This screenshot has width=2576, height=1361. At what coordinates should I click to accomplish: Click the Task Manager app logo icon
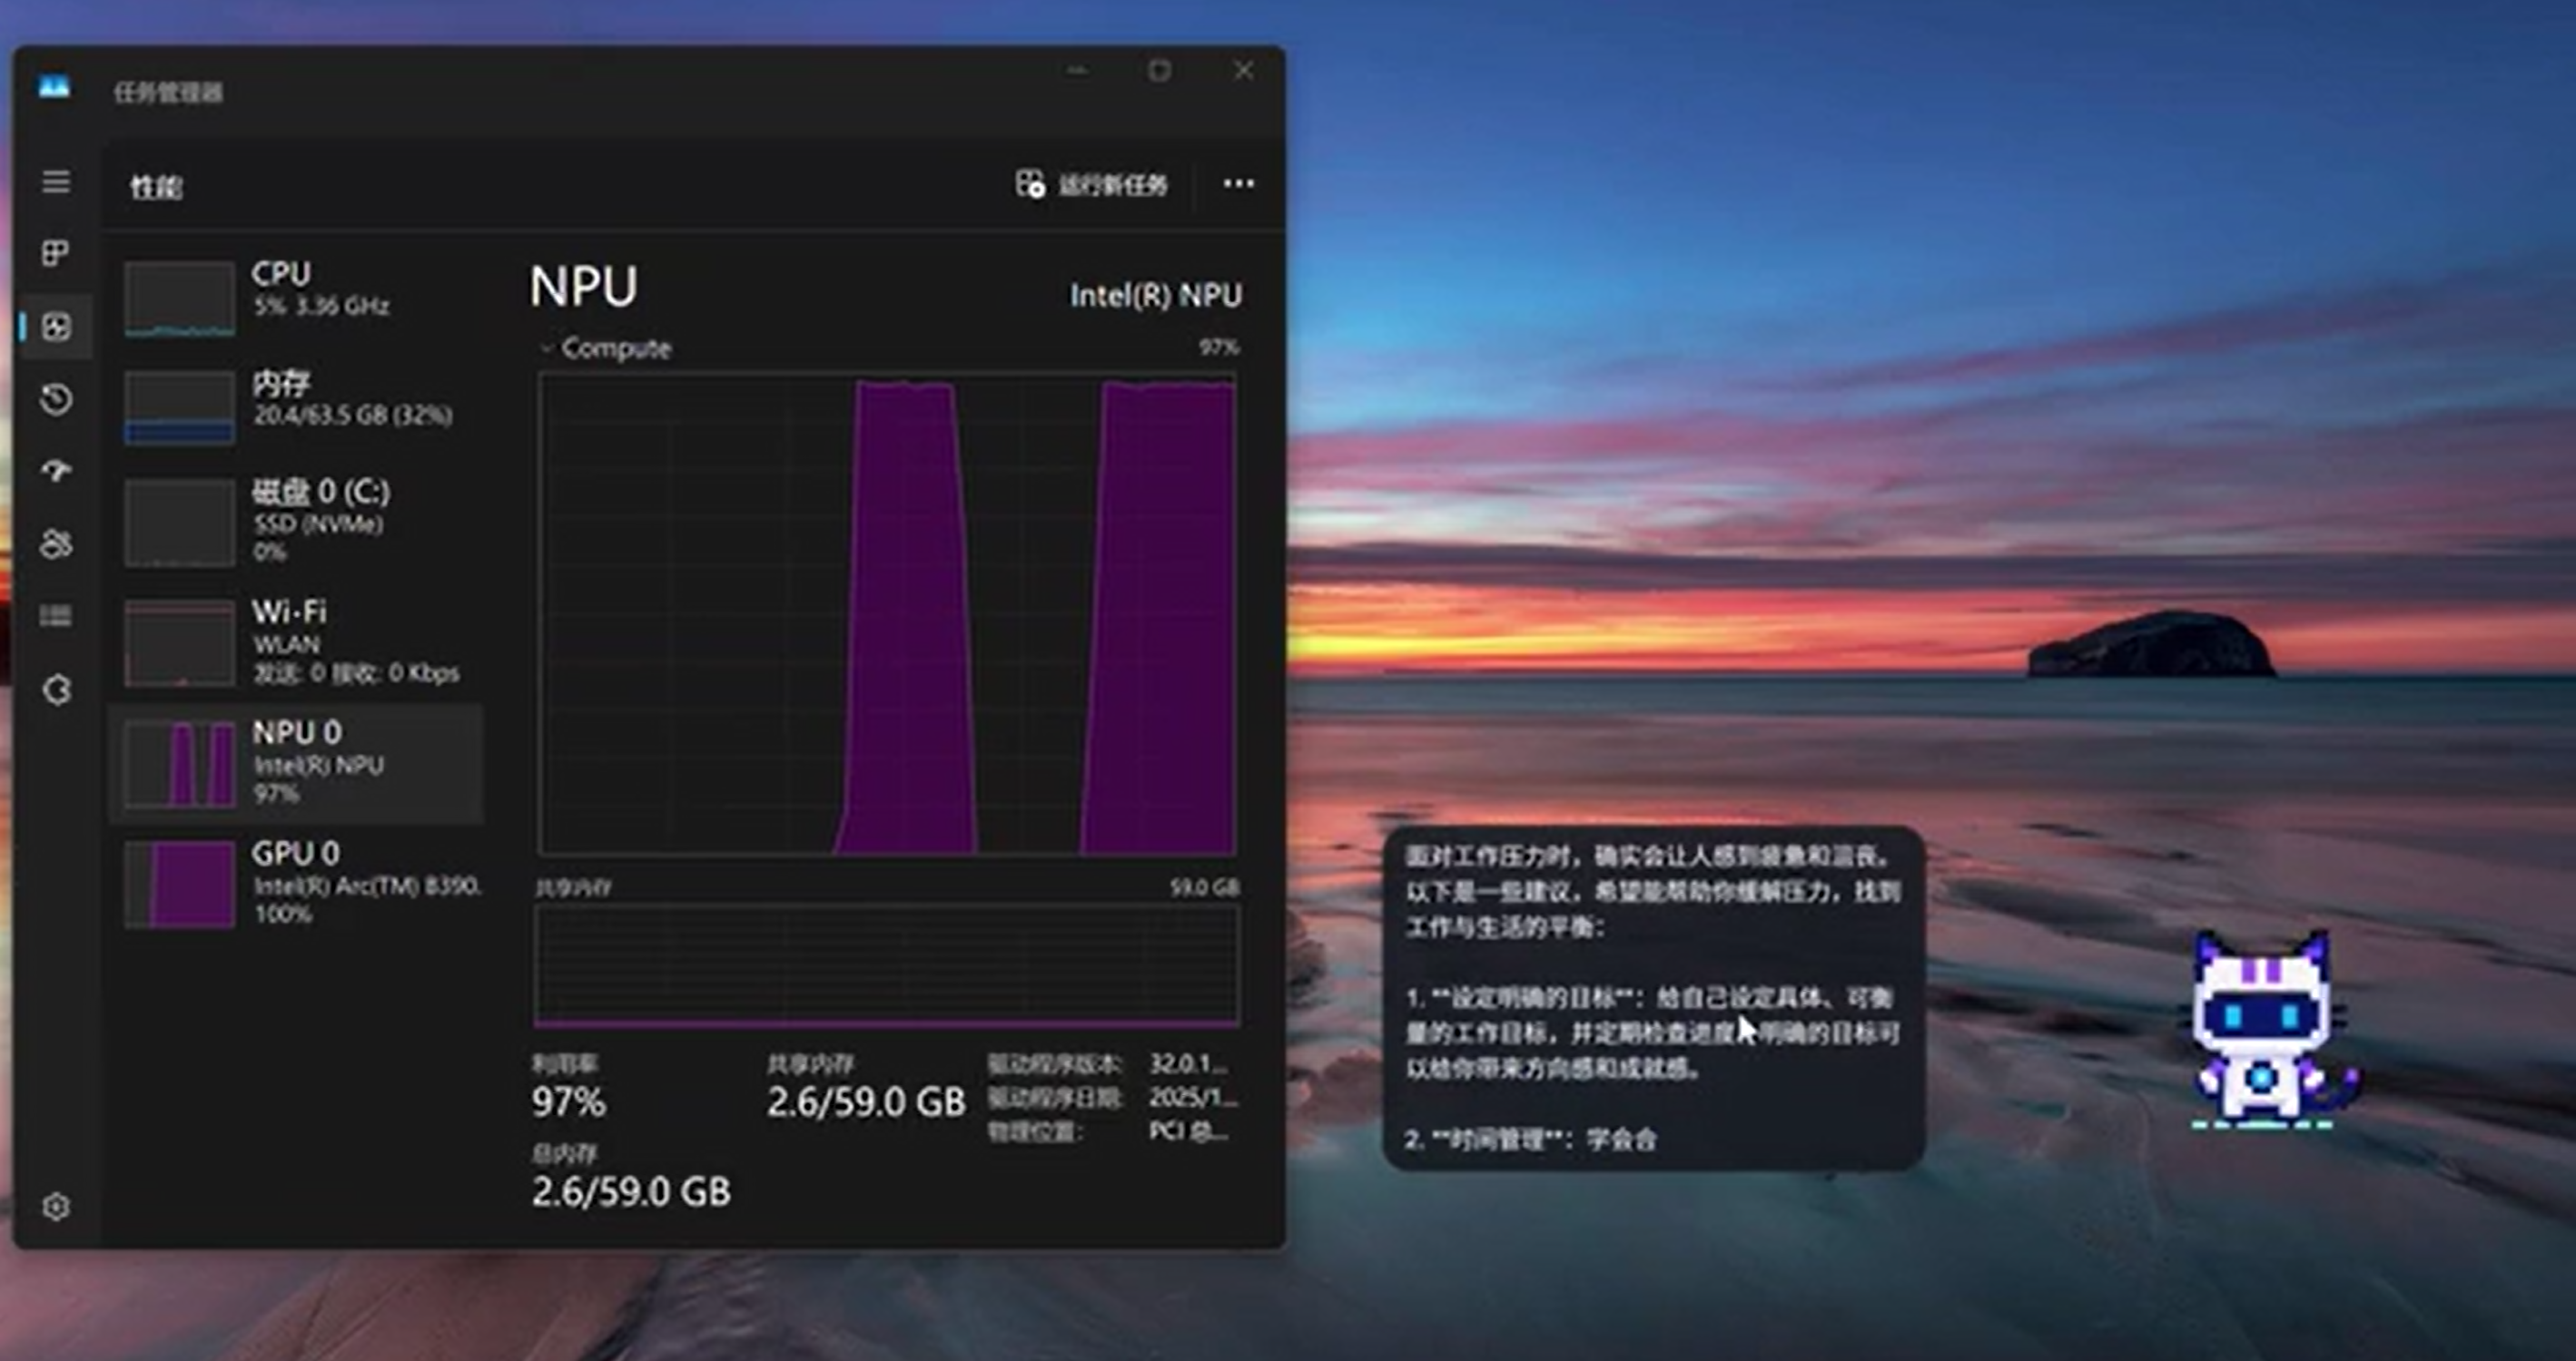(x=54, y=88)
